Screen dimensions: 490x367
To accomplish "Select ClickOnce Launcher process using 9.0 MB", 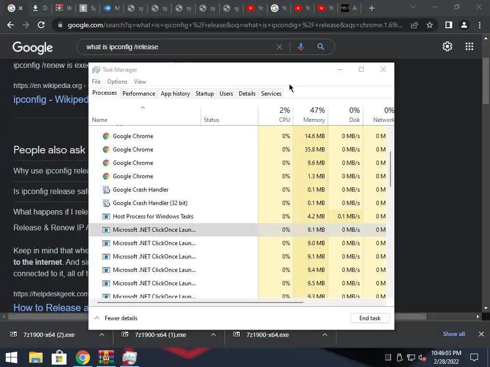I will click(237, 243).
